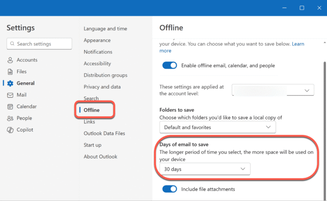This screenshot has height=201, width=327.
Task: Select the General gear icon
Action: pos(10,83)
